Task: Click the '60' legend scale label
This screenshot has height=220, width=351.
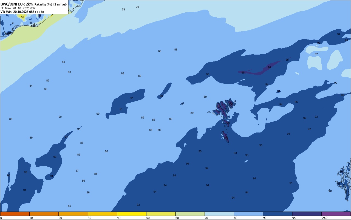Action: tap(177, 218)
